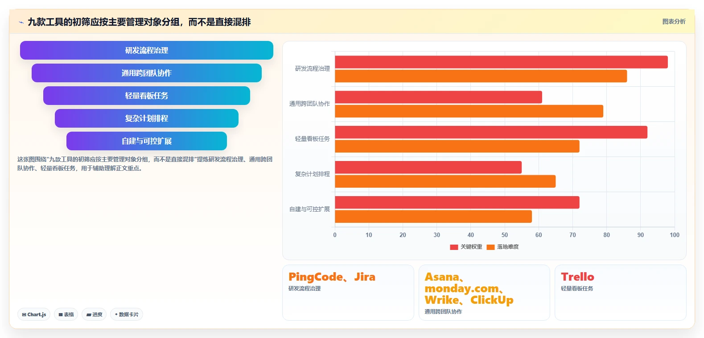704x338 pixels.
Task: Click the orange bar for 轻量看板任务
Action: point(457,146)
